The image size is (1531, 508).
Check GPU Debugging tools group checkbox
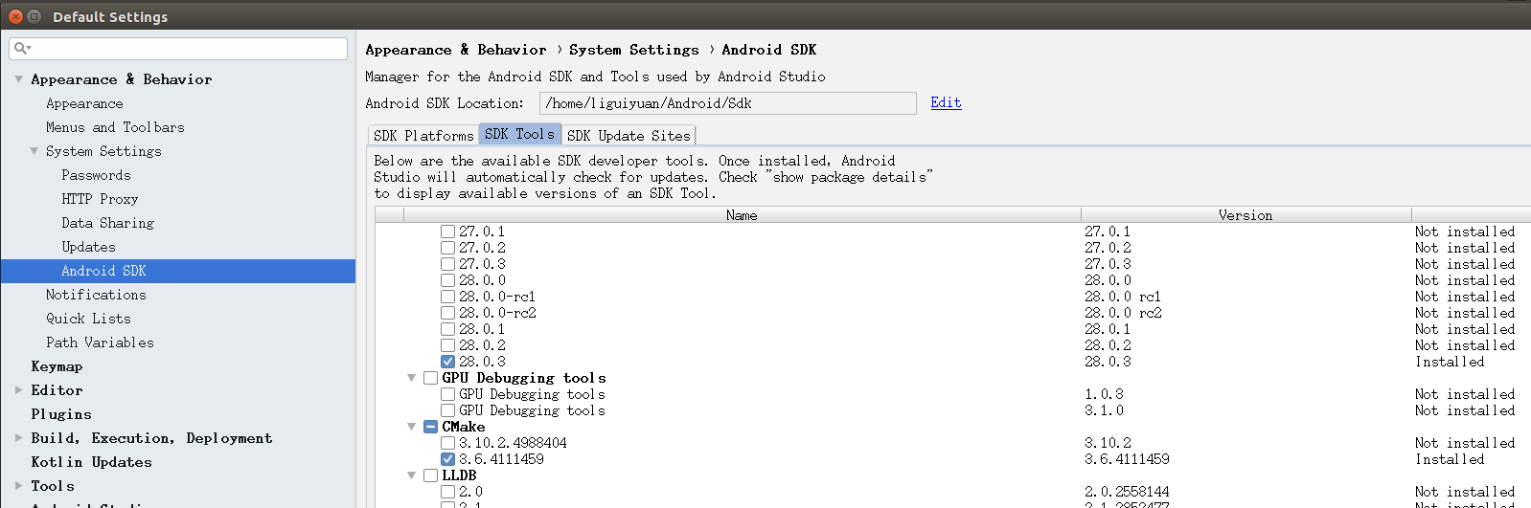tap(430, 378)
